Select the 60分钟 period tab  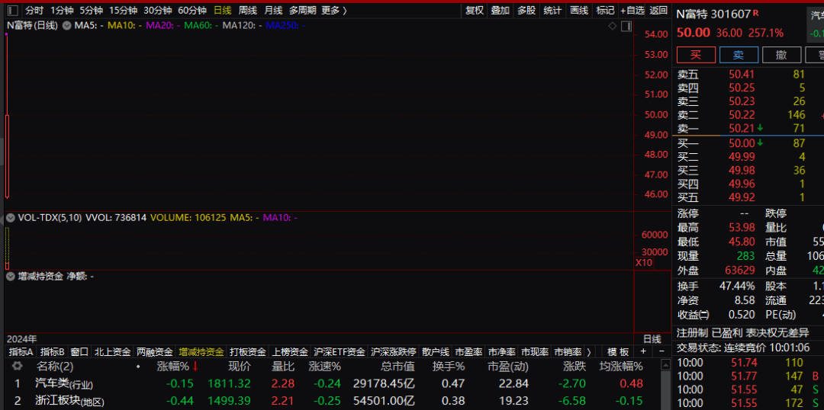[x=192, y=11]
